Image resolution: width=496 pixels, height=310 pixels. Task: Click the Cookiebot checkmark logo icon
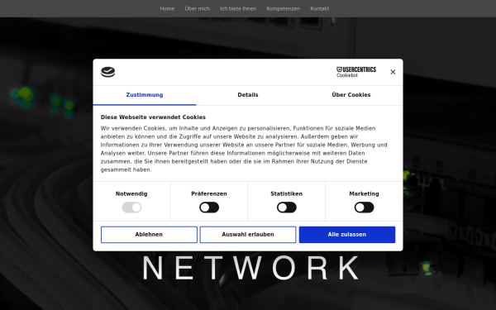click(107, 72)
